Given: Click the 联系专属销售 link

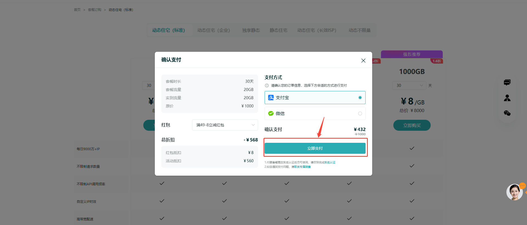Looking at the screenshot, I should [302, 167].
